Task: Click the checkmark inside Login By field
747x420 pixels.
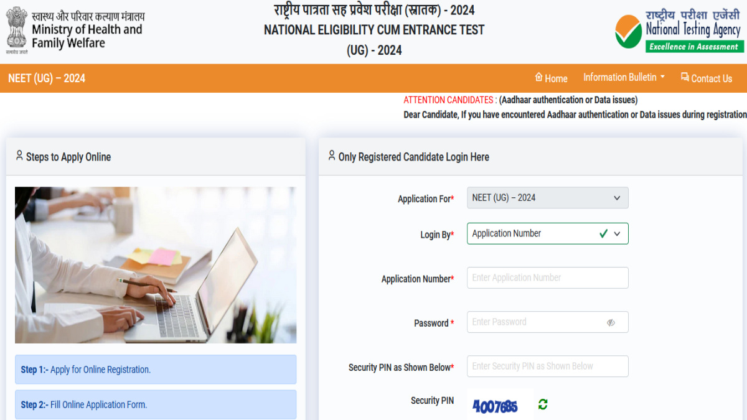Action: (603, 233)
